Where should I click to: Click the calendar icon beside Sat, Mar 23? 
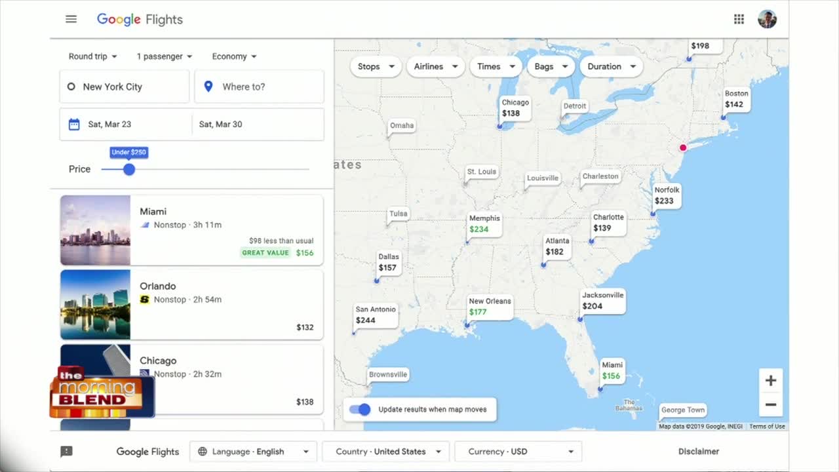(74, 124)
